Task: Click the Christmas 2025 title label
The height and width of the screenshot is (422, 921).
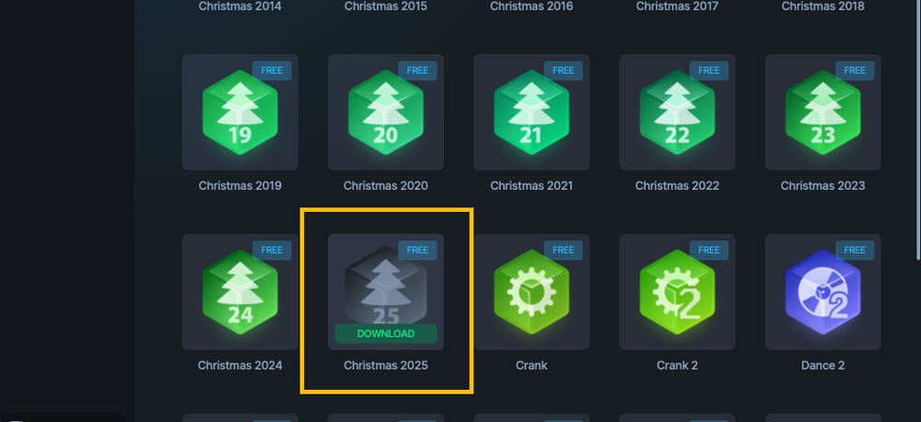Action: tap(385, 365)
